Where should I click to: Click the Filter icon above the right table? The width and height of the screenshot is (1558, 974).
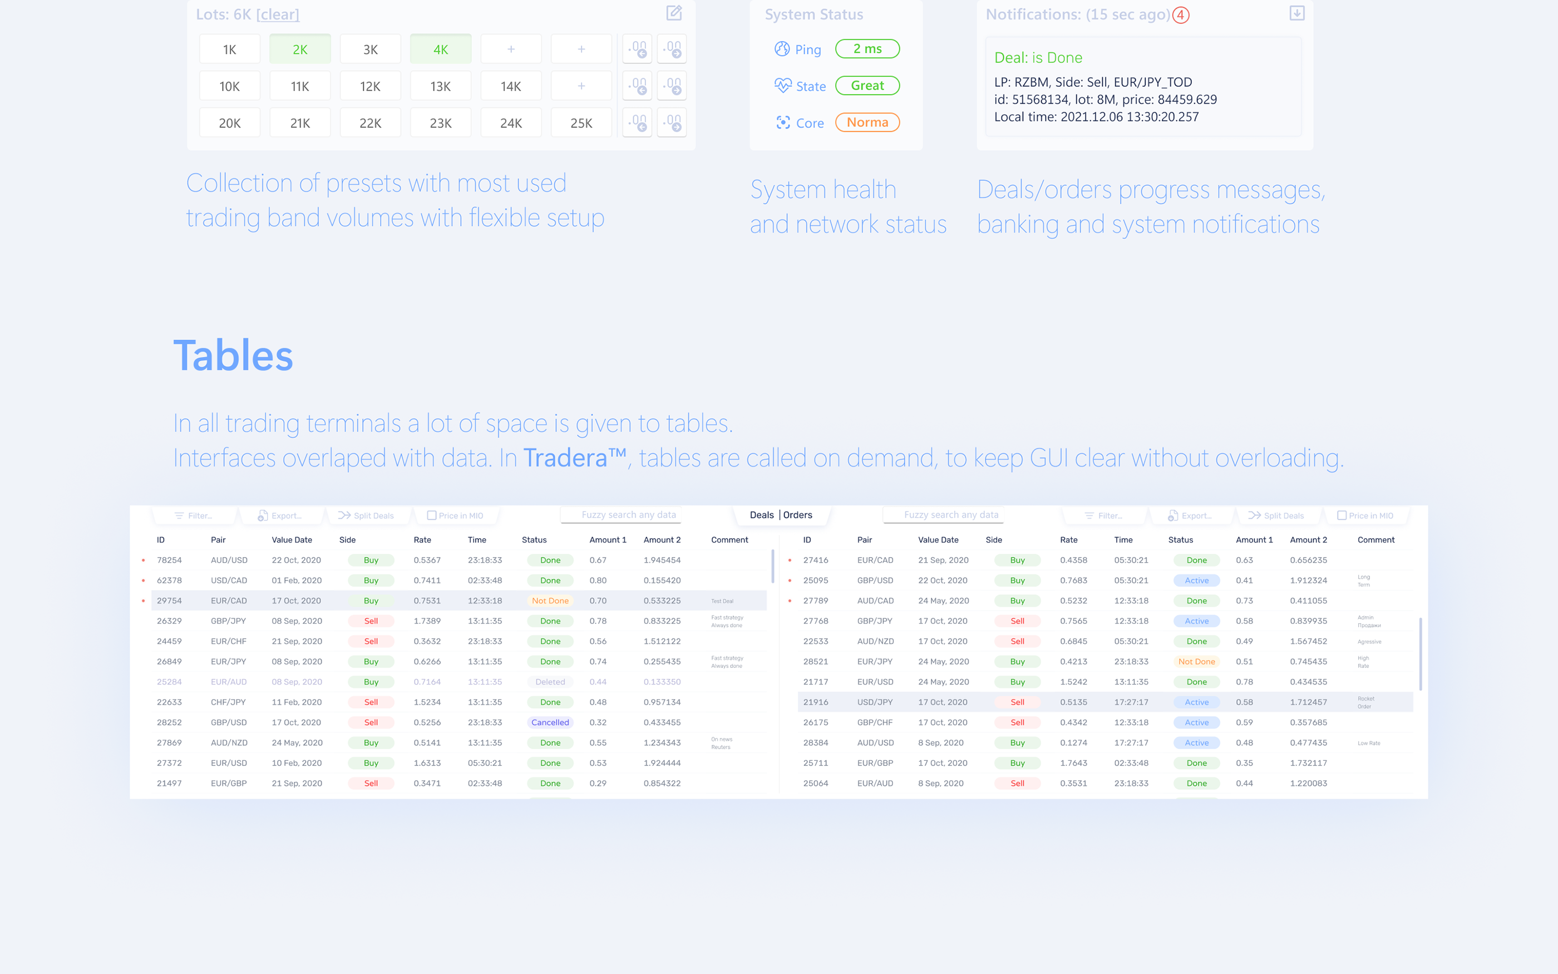point(1089,515)
